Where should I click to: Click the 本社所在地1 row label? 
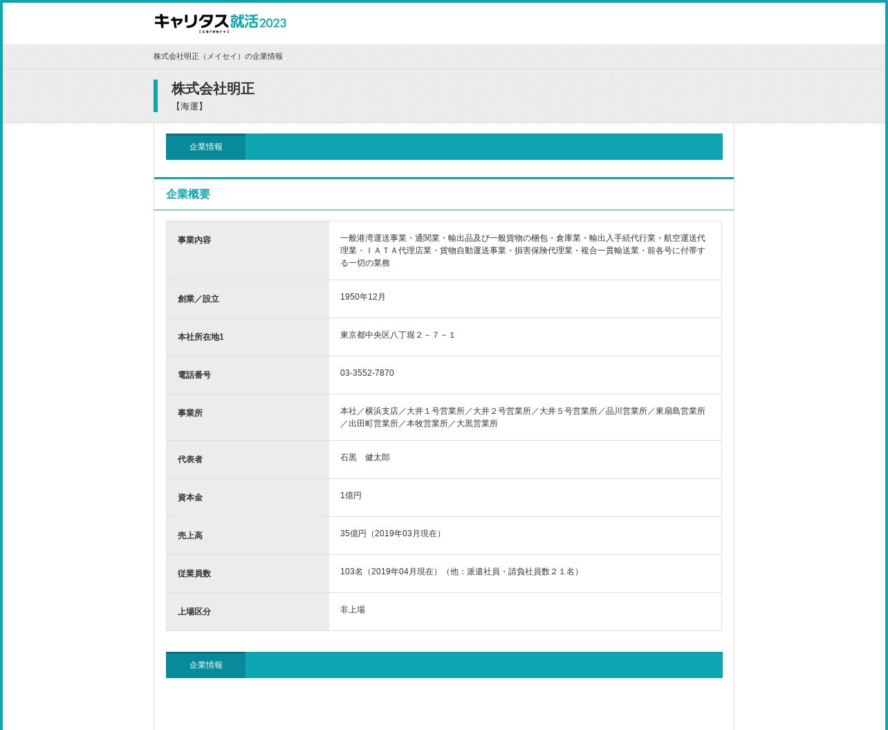(x=201, y=337)
